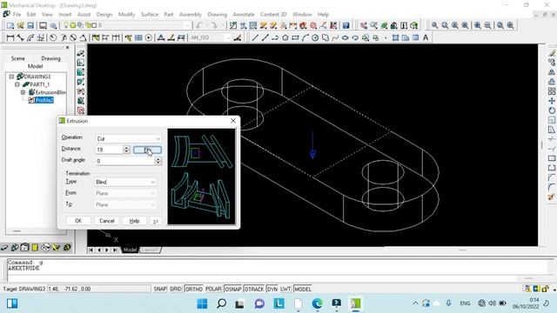Screen dimensions: 557x313
Task: Toggle LWT lineweight display
Action: 285,290
